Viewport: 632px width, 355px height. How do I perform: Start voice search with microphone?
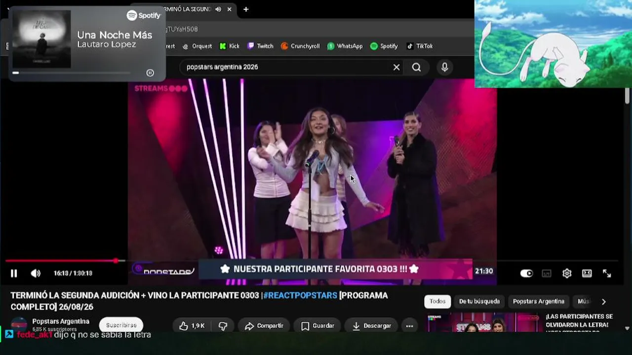pos(445,67)
